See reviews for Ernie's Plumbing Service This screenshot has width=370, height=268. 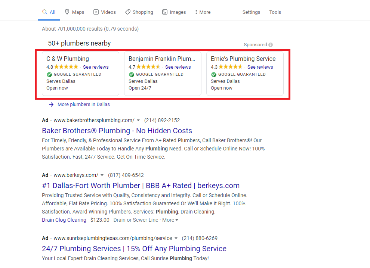[260, 67]
